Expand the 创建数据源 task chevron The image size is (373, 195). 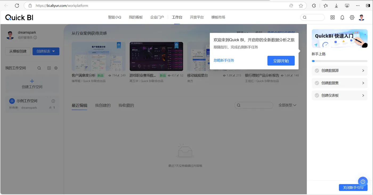[363, 71]
